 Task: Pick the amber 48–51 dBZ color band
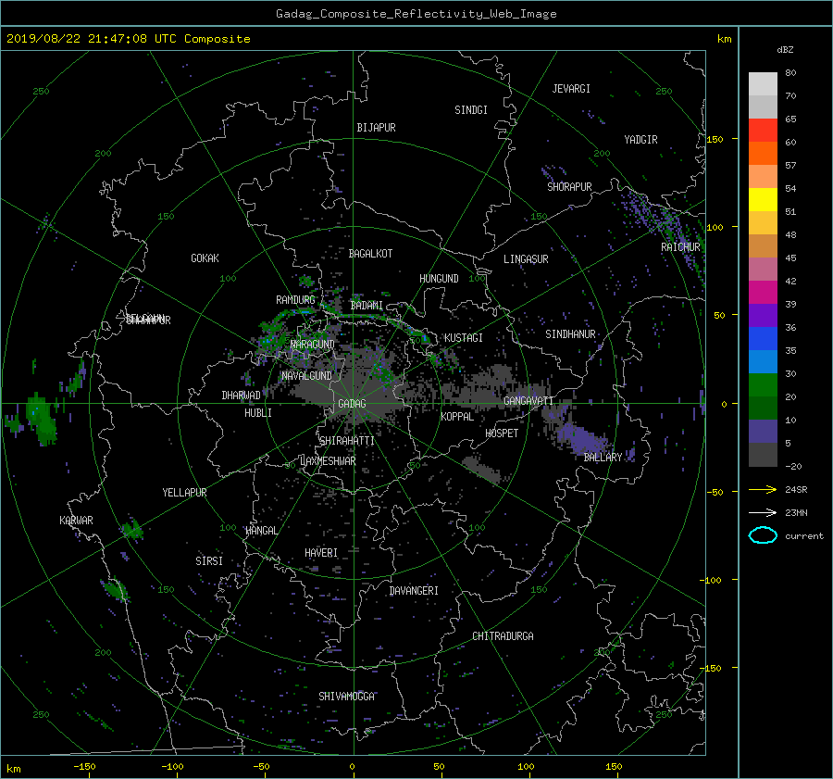click(x=763, y=223)
